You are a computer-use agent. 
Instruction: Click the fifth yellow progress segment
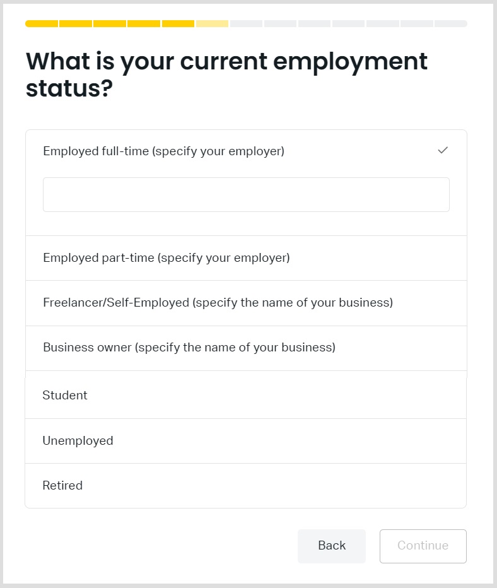178,24
